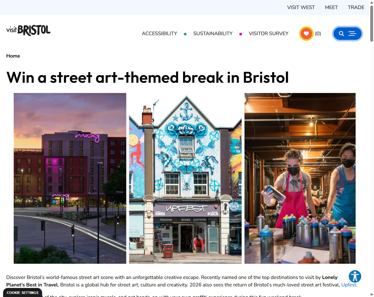Open the hamburger menu icon
This screenshot has height=297, width=374.
point(352,34)
